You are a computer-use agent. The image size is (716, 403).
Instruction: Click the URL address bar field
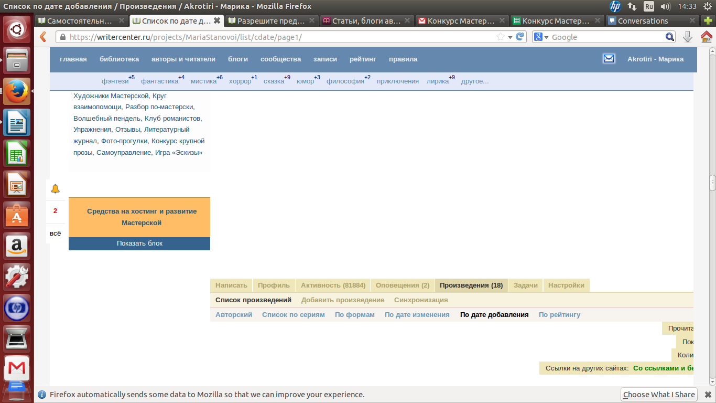278,37
